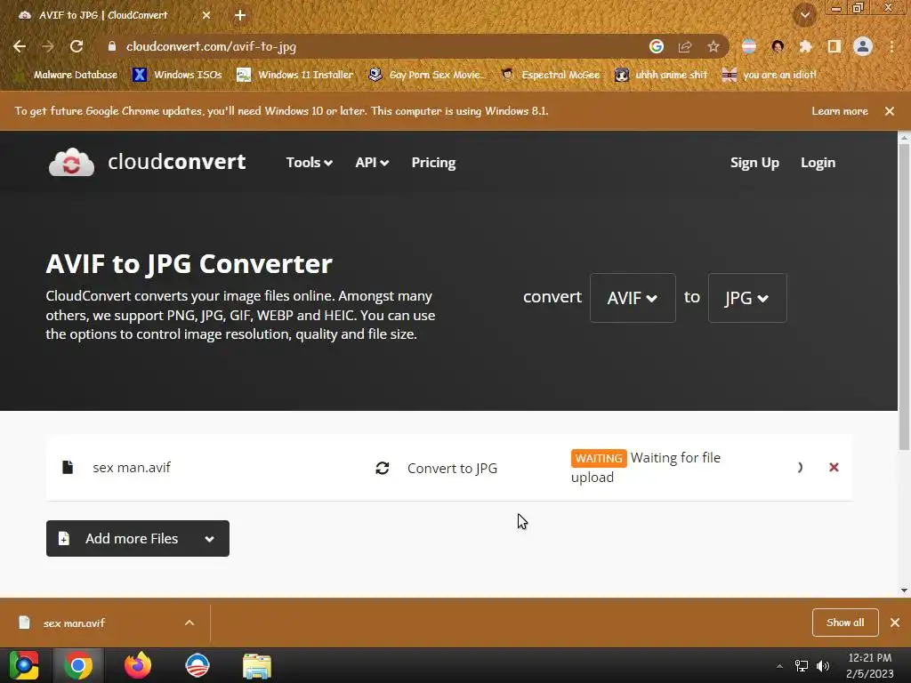The height and width of the screenshot is (683, 911).
Task: Open the extensions puzzle icon
Action: click(805, 46)
